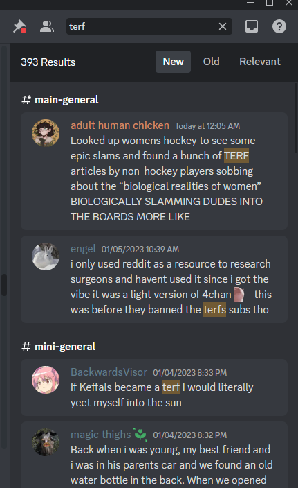Jump to the main-general channel header
Image resolution: width=298 pixels, height=488 pixels.
click(60, 100)
